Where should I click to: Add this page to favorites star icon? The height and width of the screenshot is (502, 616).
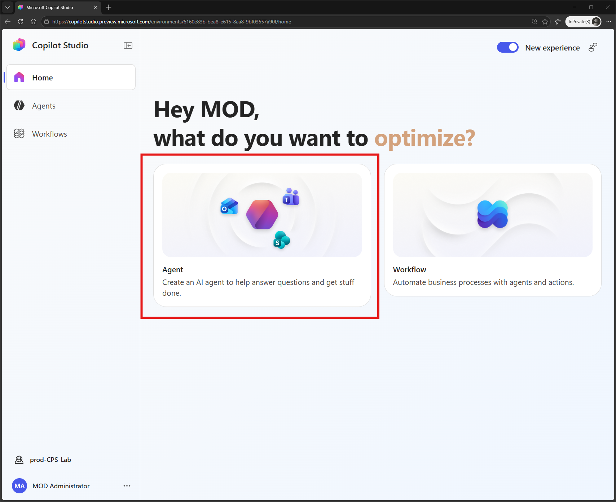pyautogui.click(x=545, y=22)
